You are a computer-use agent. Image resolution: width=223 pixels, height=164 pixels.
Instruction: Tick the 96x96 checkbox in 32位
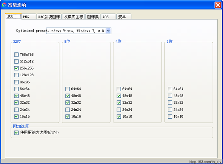tap(16, 82)
